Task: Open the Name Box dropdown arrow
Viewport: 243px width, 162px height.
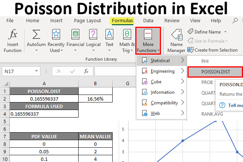Action: pyautogui.click(x=36, y=71)
